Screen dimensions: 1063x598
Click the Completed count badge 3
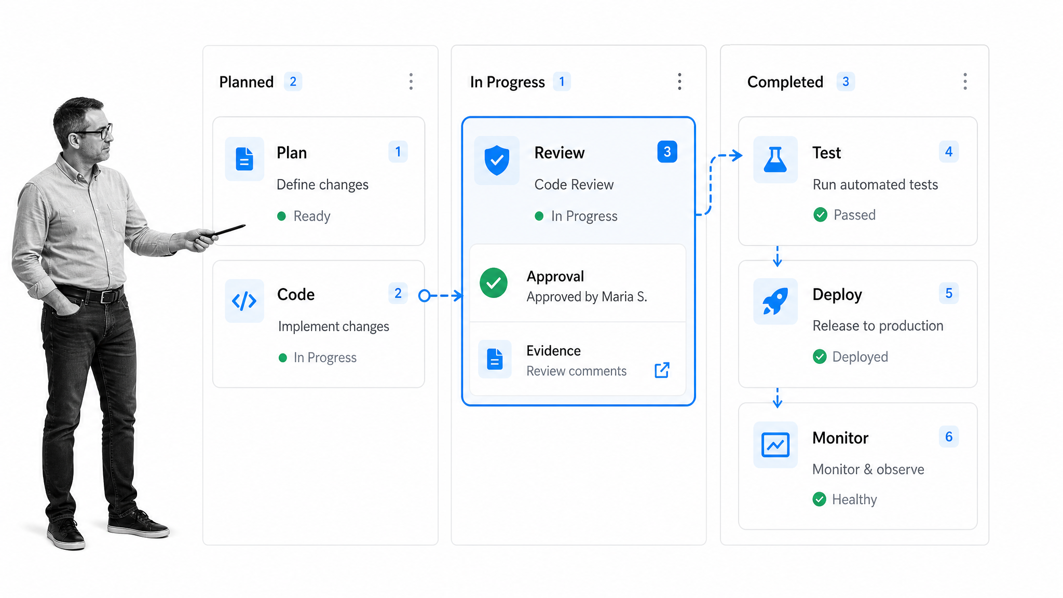click(846, 81)
